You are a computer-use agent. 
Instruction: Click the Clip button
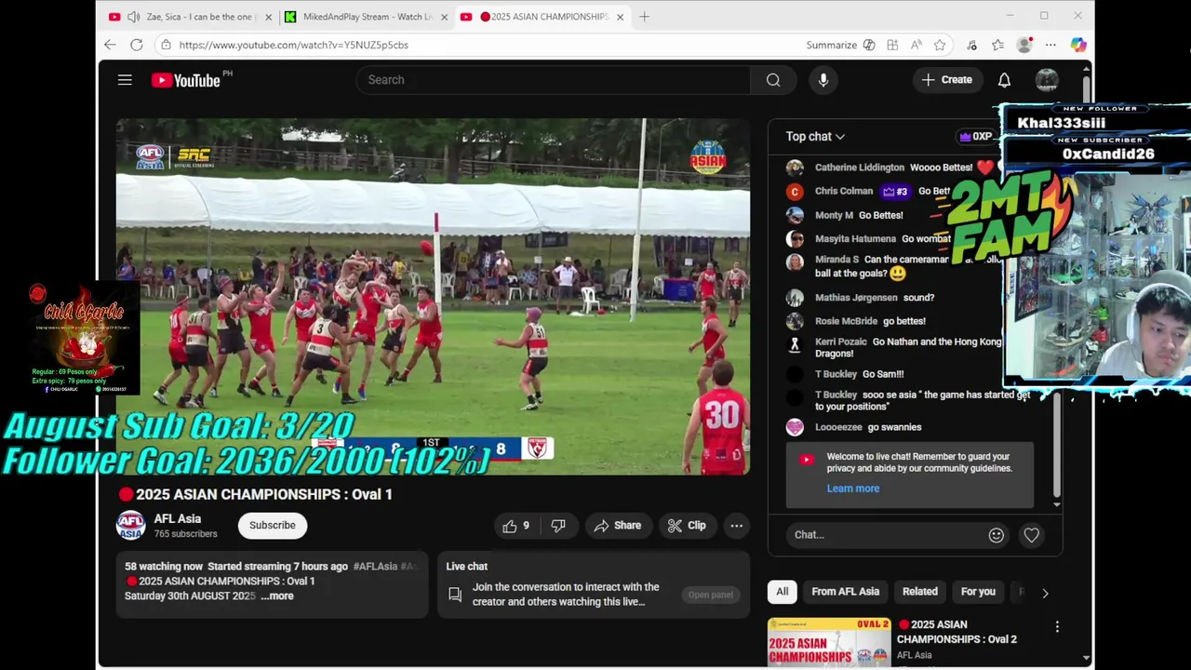(688, 526)
